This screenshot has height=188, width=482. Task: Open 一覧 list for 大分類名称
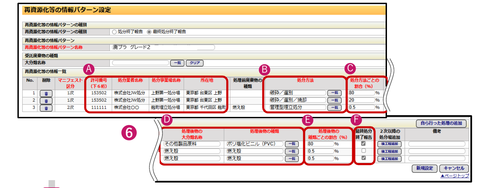tap(177, 63)
